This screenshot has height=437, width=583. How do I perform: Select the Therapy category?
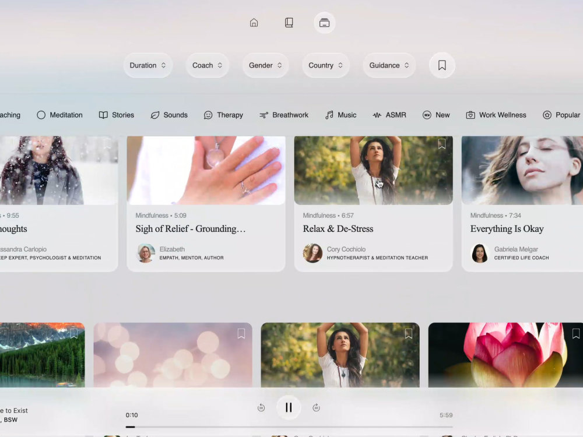pyautogui.click(x=223, y=115)
